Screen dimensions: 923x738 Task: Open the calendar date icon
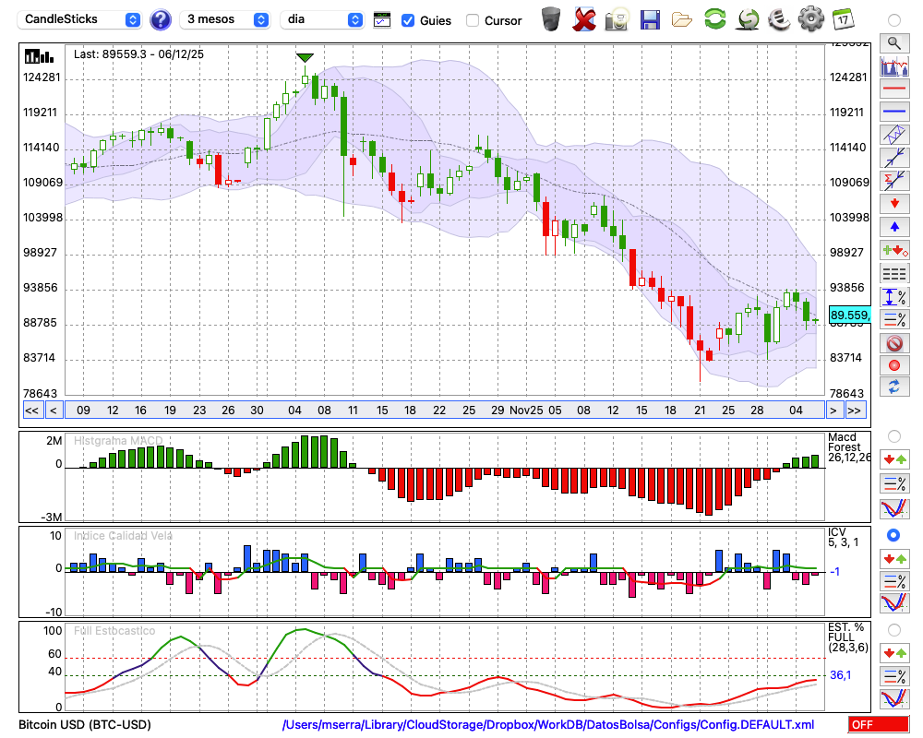click(842, 18)
